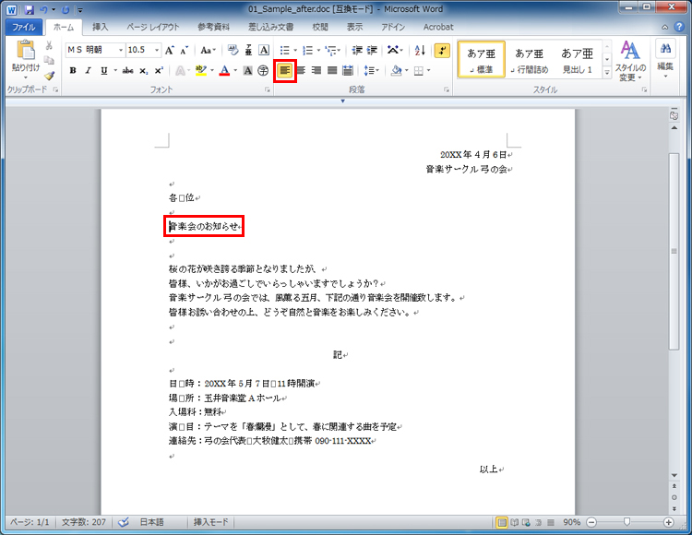Apply the 見出し 1 heading style

pyautogui.click(x=577, y=60)
